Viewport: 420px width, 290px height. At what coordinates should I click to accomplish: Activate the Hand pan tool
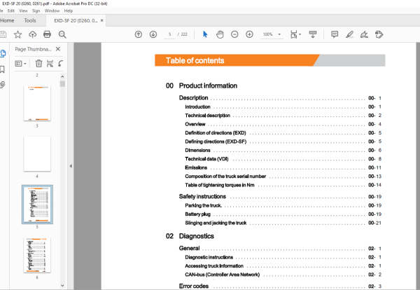tap(220, 34)
